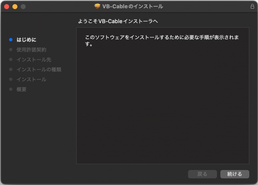
Task: Select the 使用許諾契約 step in the sidebar
Action: click(x=31, y=50)
